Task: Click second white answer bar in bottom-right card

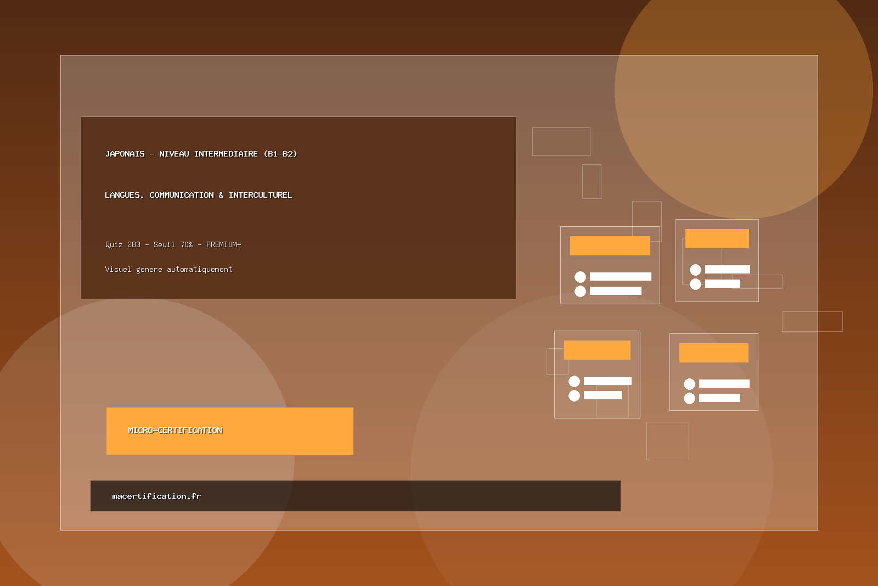Action: [719, 398]
